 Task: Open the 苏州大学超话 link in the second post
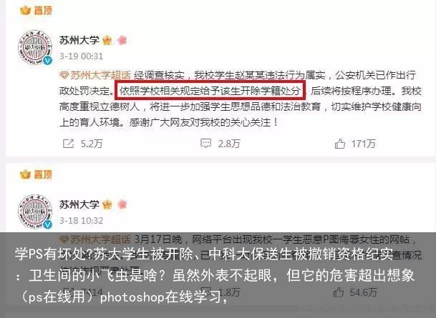click(x=95, y=239)
